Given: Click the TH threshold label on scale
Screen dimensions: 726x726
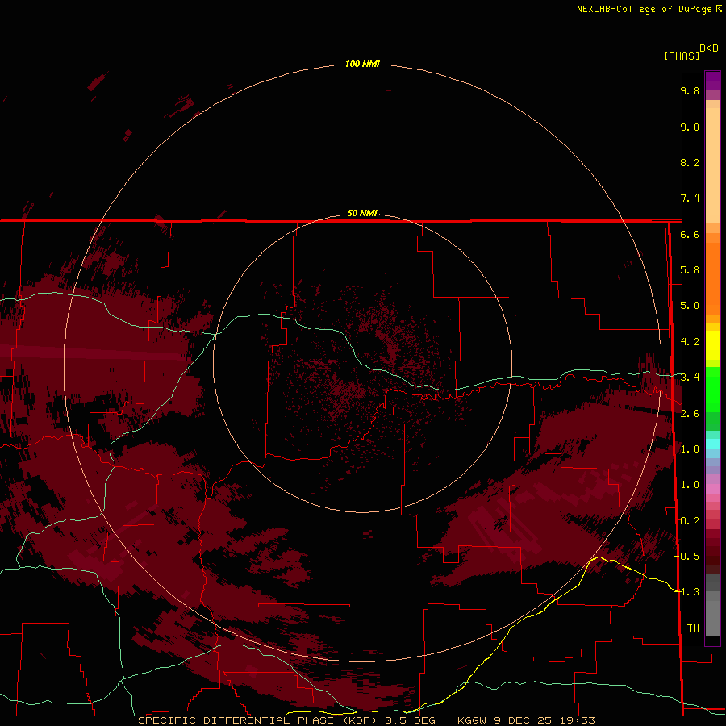Looking at the screenshot, I should 693,628.
